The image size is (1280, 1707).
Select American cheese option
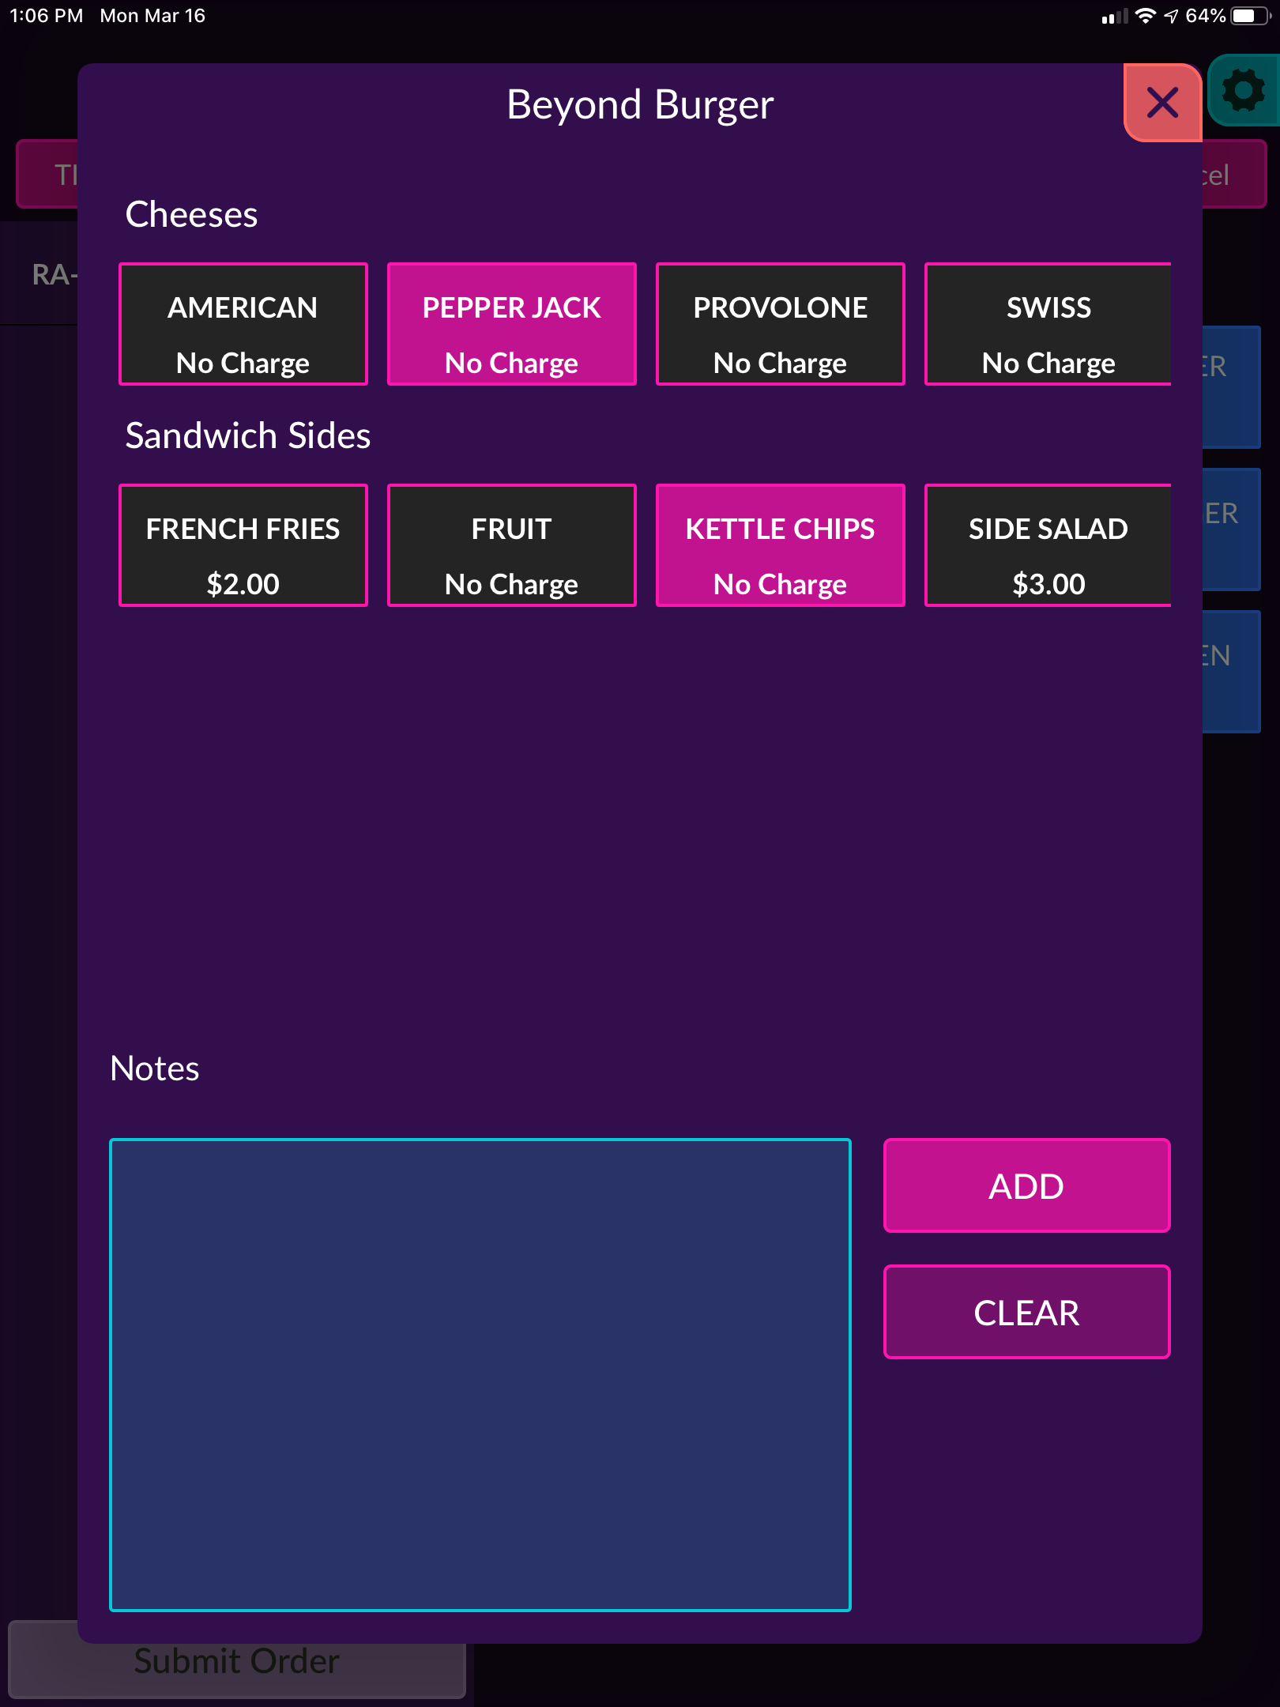pyautogui.click(x=243, y=324)
